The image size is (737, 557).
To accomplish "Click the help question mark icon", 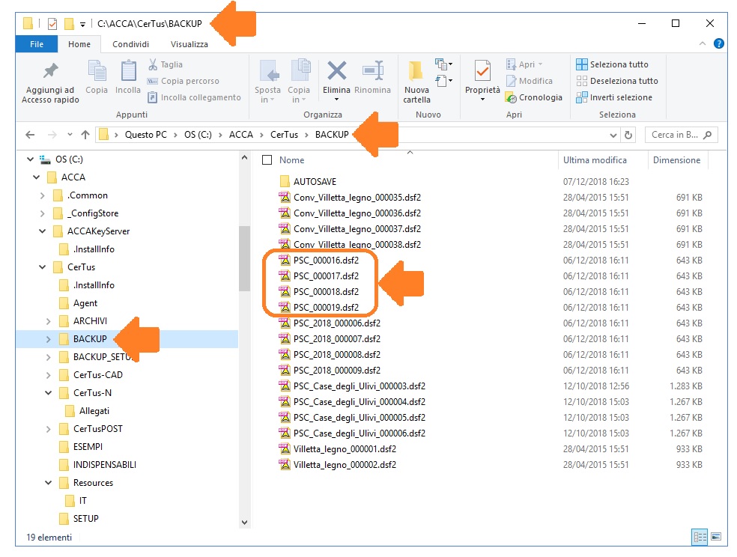I will [719, 44].
